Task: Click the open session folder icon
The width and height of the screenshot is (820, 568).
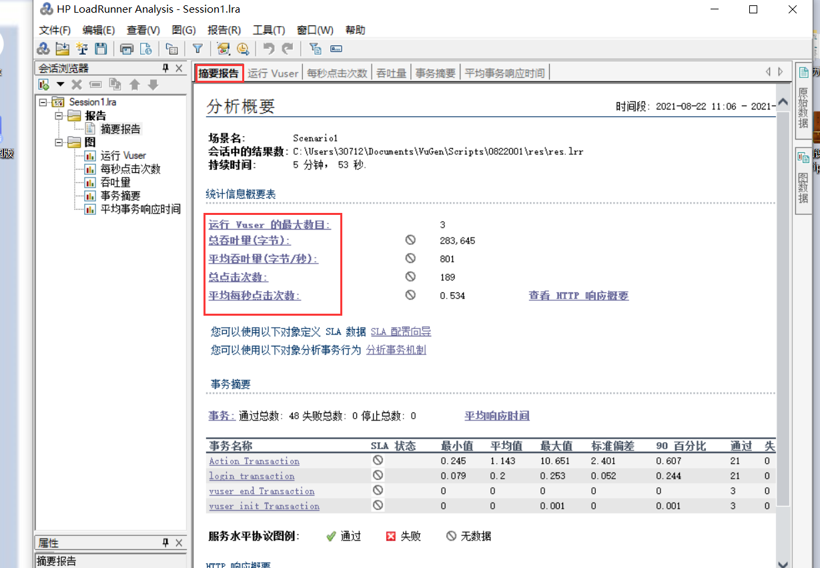Action: 63,49
